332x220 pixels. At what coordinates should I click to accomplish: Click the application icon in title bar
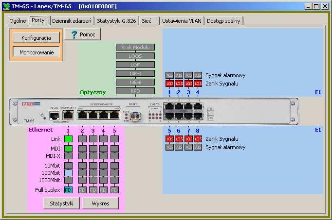pyautogui.click(x=7, y=6)
